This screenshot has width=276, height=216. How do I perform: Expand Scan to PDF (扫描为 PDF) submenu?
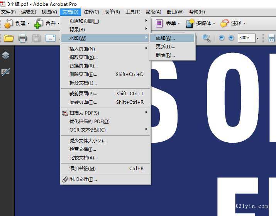105,113
